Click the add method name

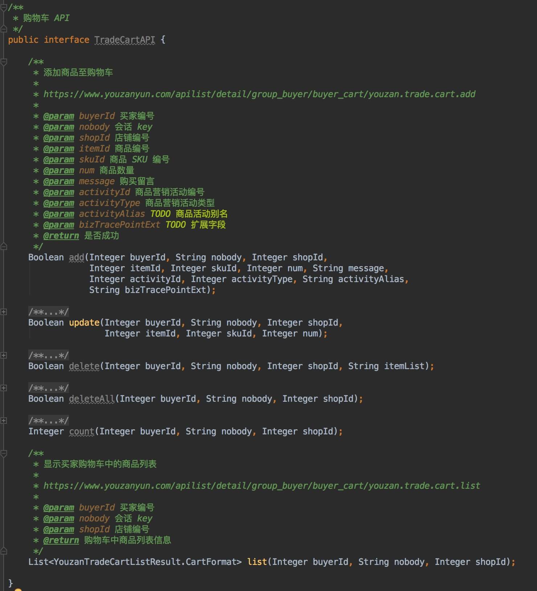[77, 257]
